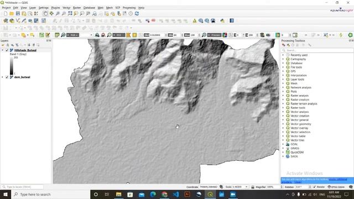Click the yellow warning triangle toolbar icon
Image resolution: width=354 pixels, height=199 pixels.
pos(194,21)
